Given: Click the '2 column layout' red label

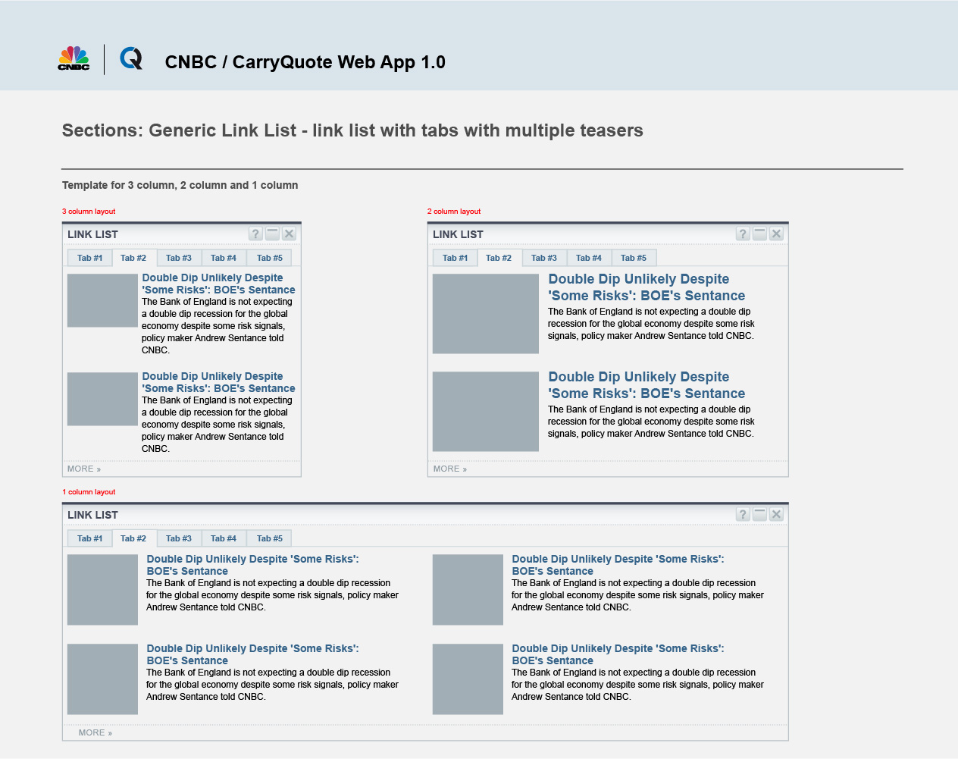Looking at the screenshot, I should 454,212.
